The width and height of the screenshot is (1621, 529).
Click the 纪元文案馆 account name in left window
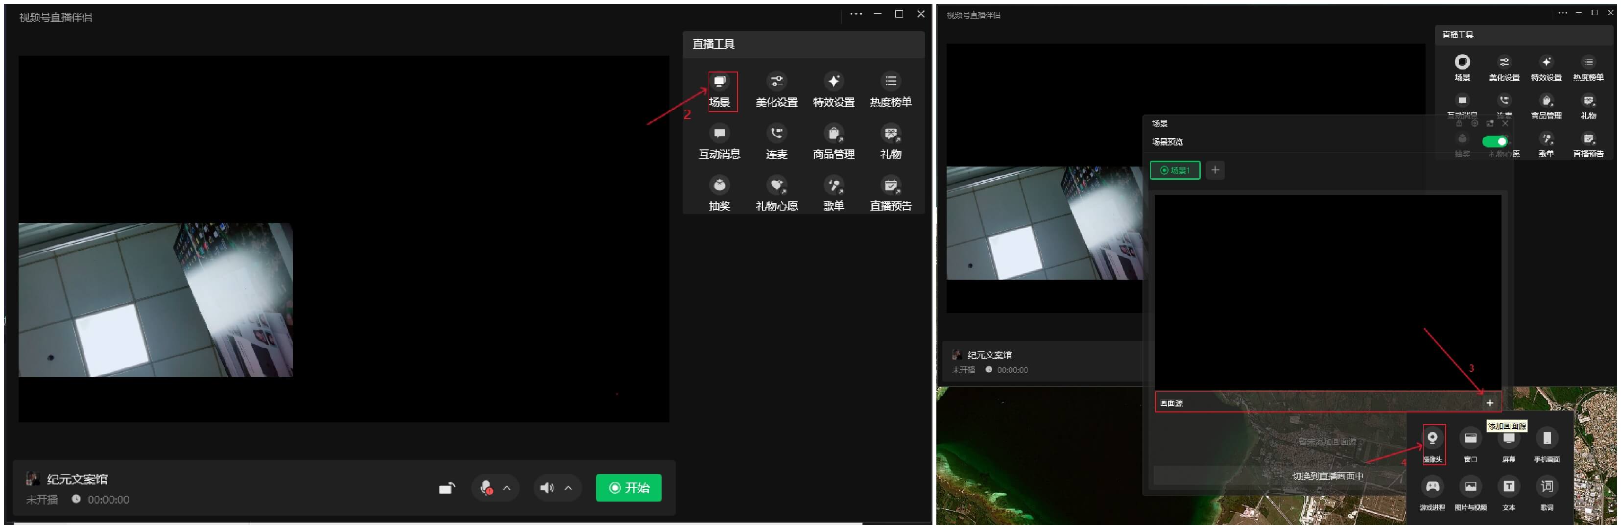(x=77, y=480)
